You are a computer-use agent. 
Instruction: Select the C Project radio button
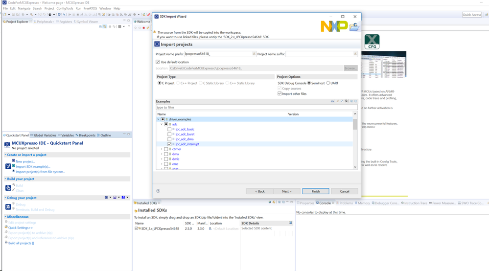160,83
